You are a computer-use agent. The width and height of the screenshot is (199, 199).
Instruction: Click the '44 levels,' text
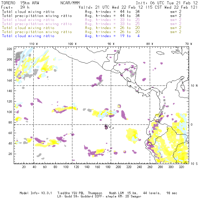coord(152,193)
